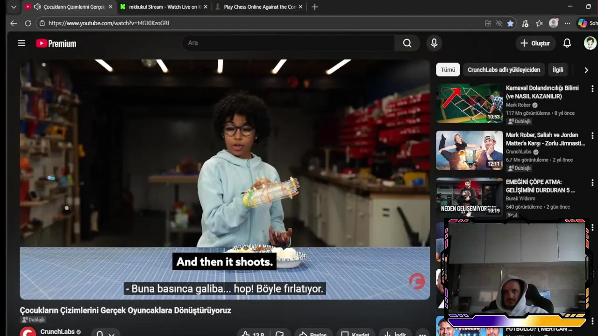Open EMEĞİNİ ÇÖPE ATMA video title
This screenshot has height=336, width=598.
[541, 186]
